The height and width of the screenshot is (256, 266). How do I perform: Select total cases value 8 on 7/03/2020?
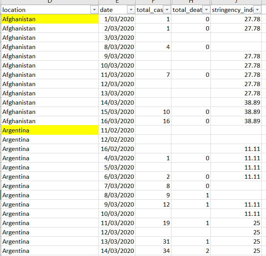click(153, 186)
